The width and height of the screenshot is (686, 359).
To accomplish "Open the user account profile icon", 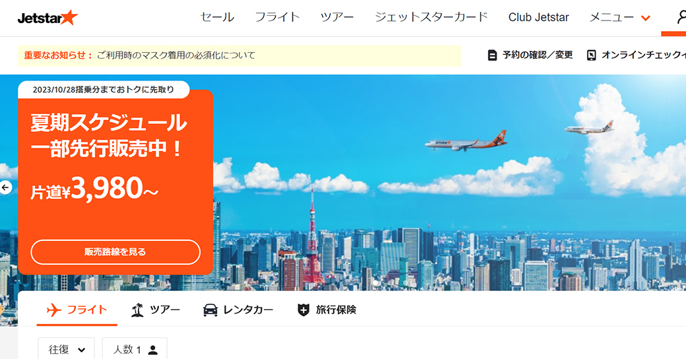I will pyautogui.click(x=681, y=17).
